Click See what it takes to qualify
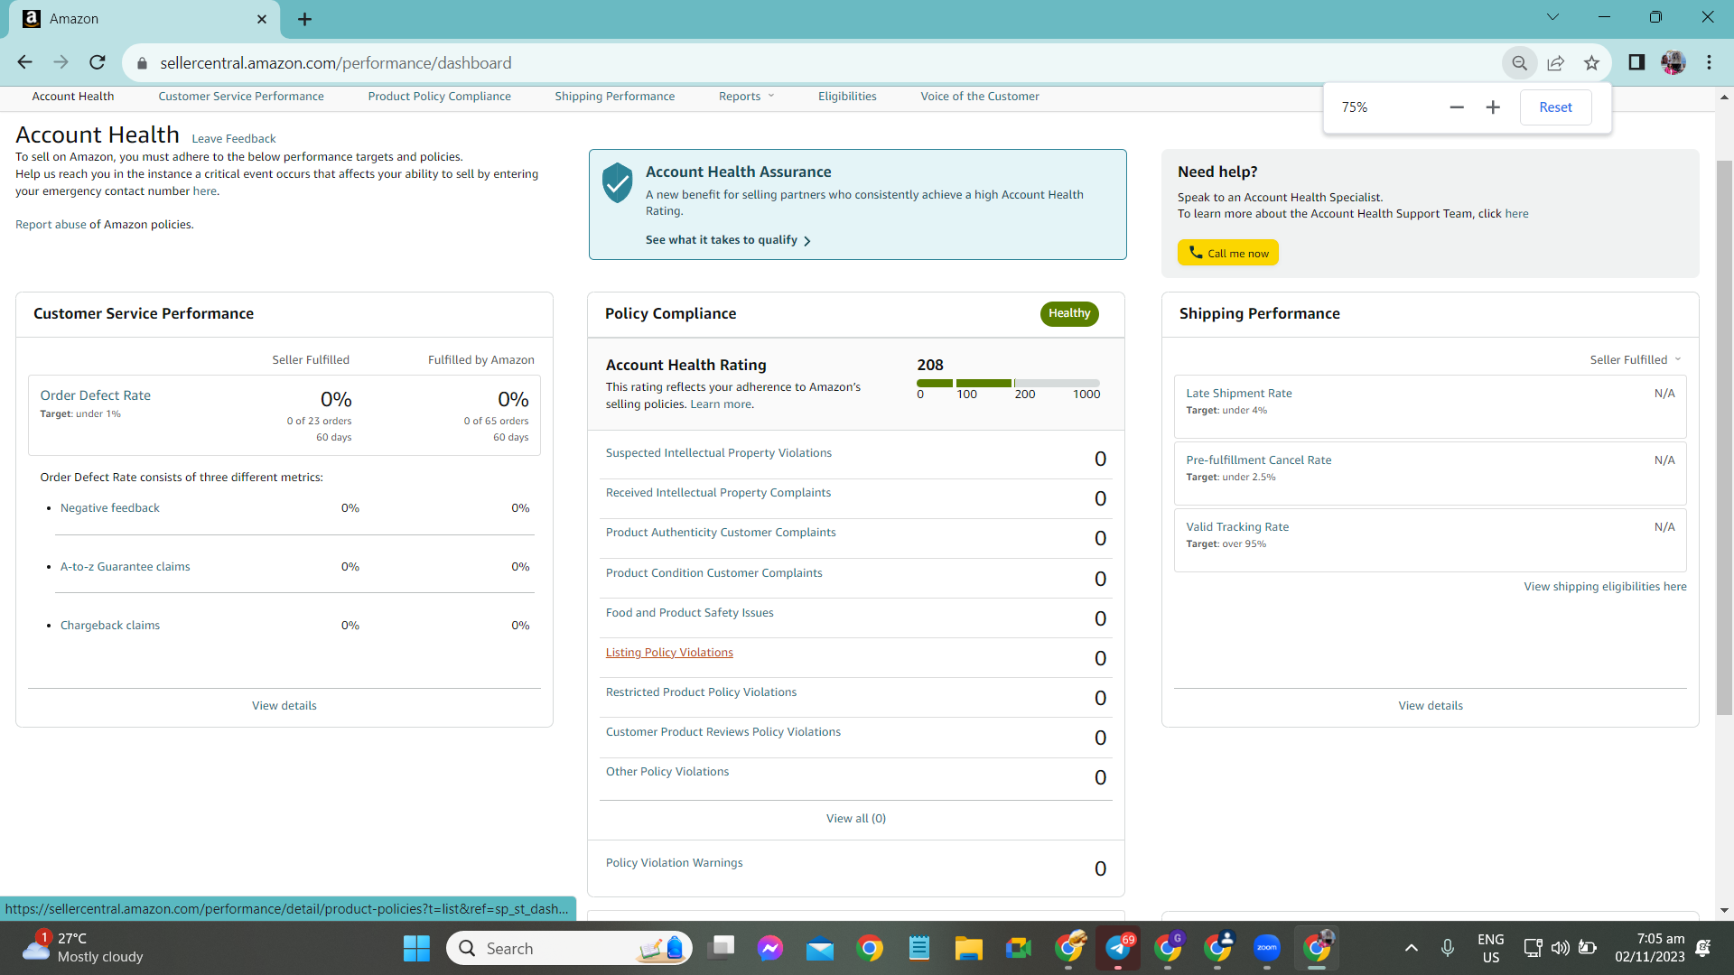The height and width of the screenshot is (975, 1734). click(728, 240)
